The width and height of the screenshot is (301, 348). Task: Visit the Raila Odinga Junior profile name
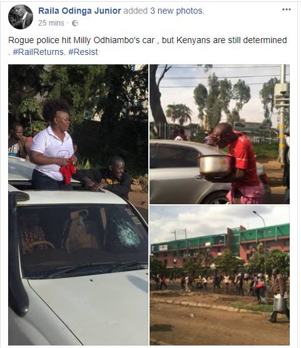tap(79, 11)
